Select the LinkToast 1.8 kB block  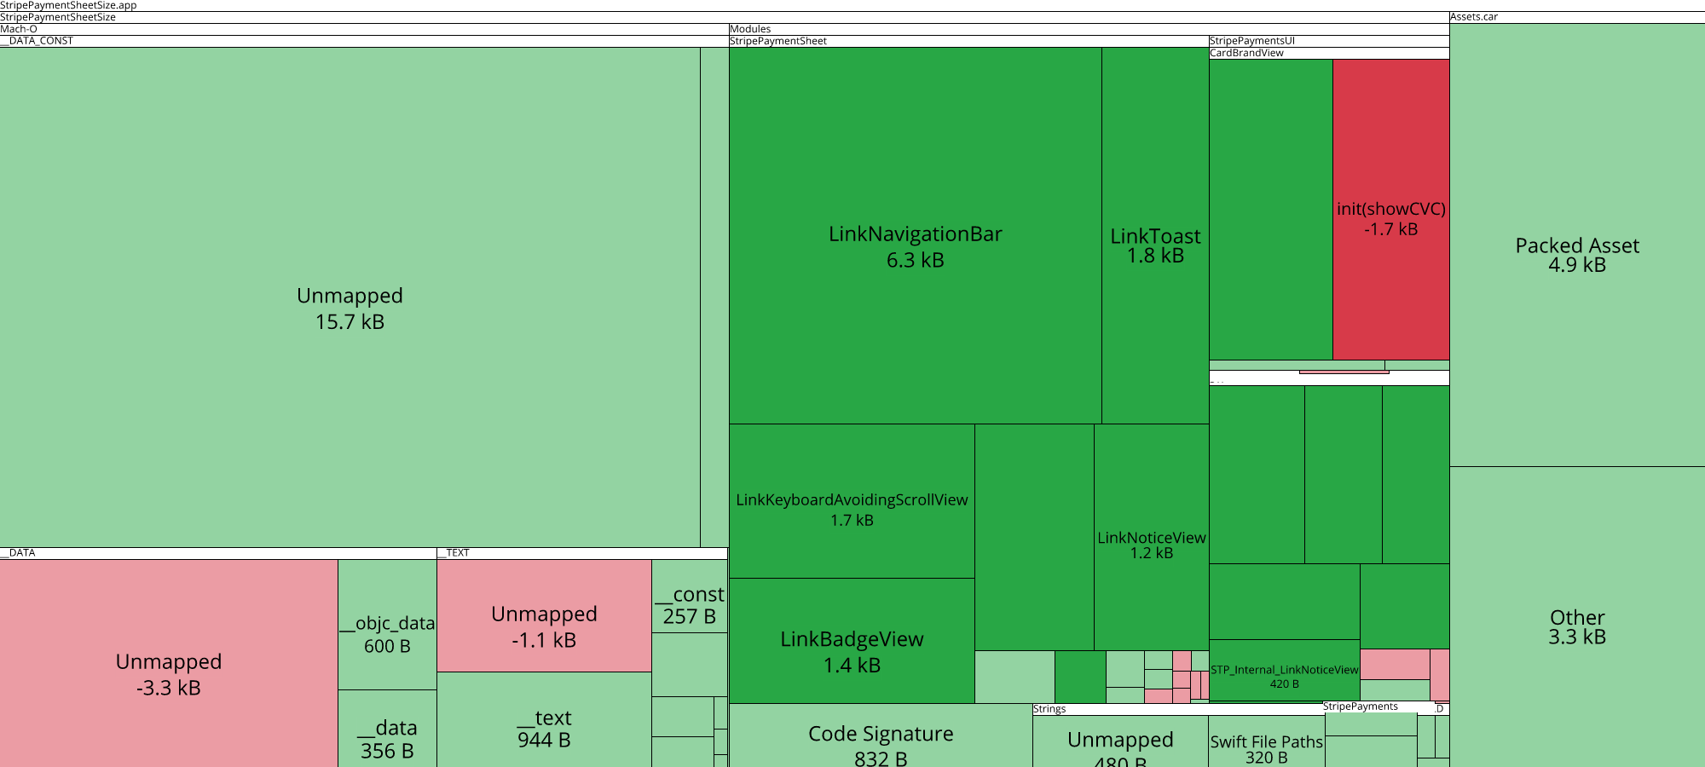1155,235
